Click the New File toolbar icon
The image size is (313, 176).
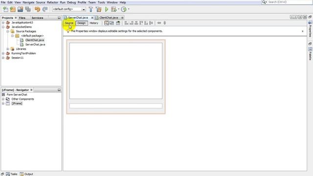[x=5, y=9]
